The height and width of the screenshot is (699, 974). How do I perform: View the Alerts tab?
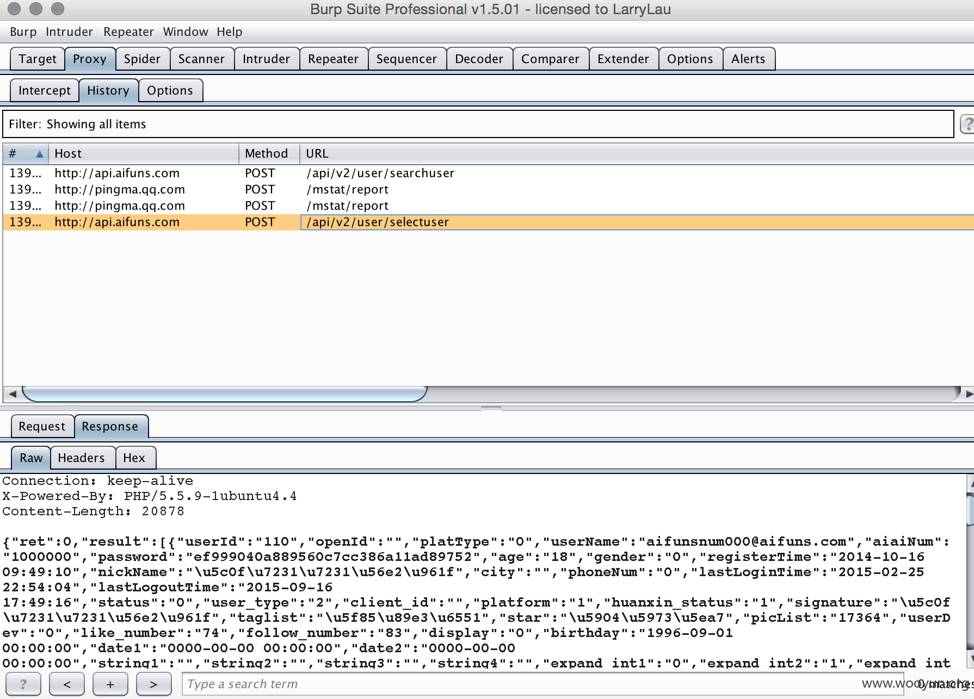[x=748, y=59]
